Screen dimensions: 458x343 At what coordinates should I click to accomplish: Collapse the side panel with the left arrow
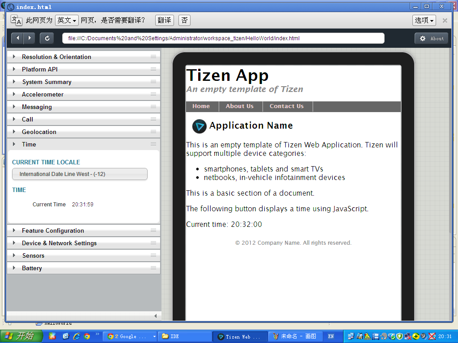[x=155, y=316]
